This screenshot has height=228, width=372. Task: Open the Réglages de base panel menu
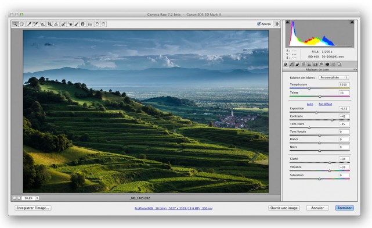point(355,69)
